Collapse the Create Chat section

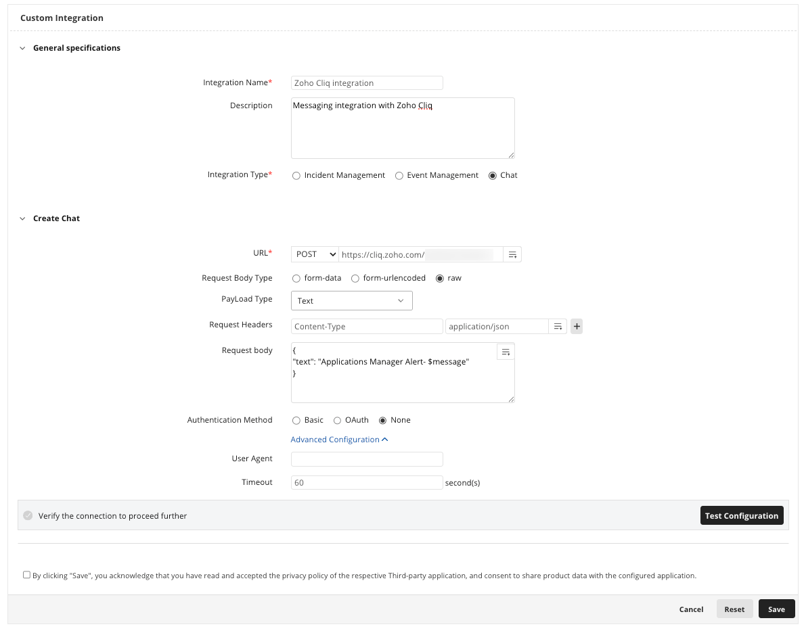pos(22,219)
